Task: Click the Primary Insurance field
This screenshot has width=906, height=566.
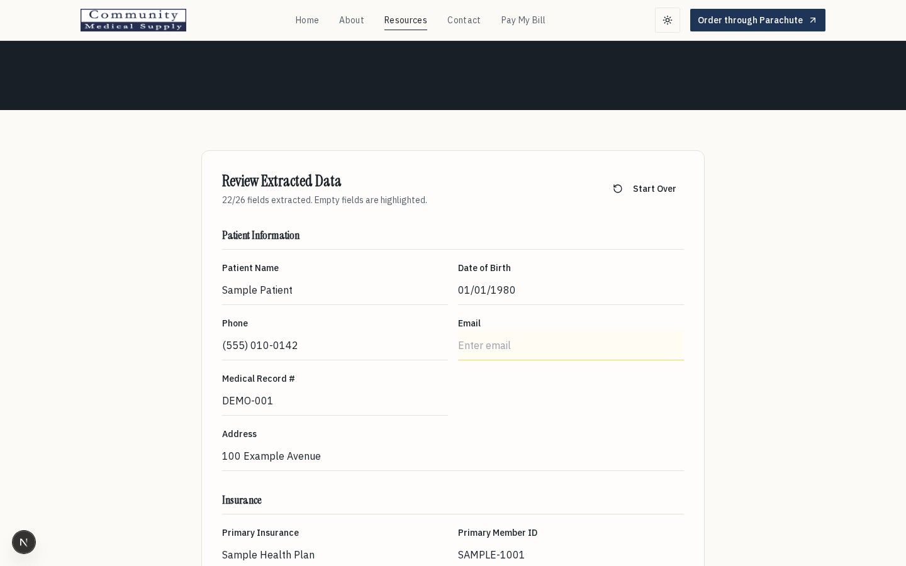Action: 335,555
